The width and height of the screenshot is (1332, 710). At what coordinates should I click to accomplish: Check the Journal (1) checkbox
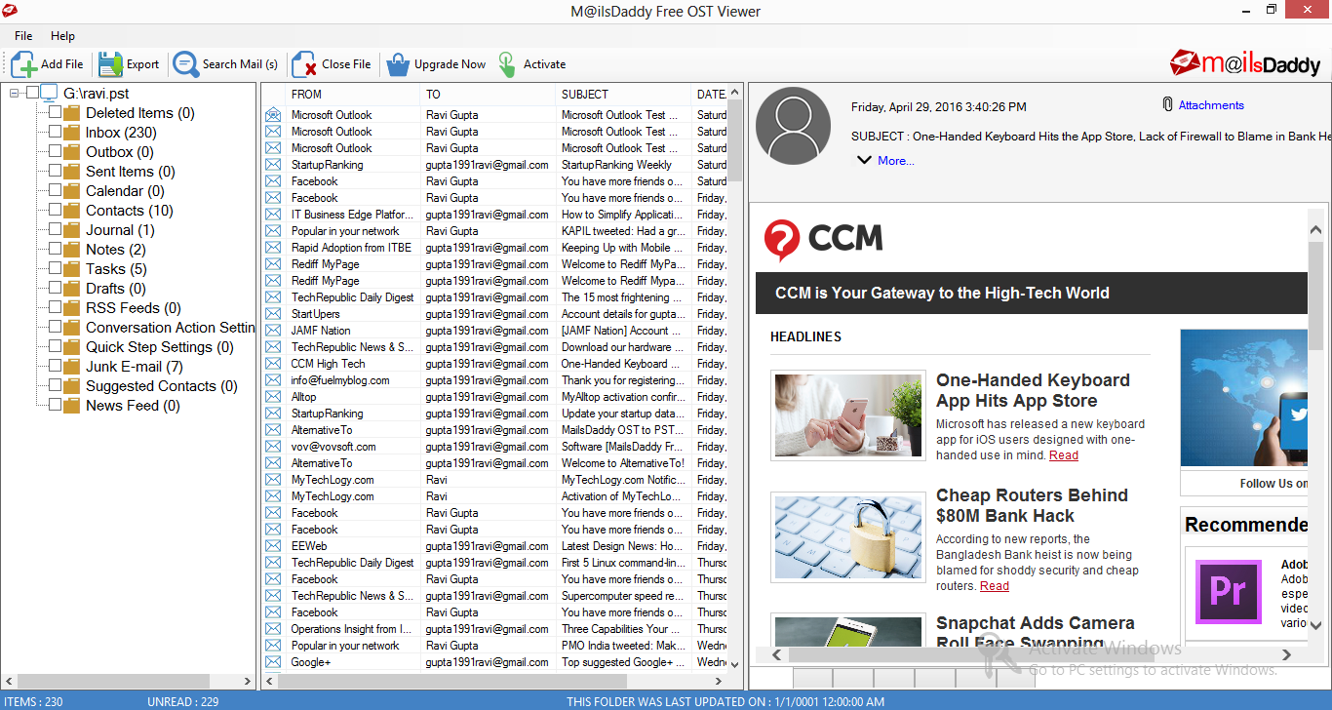click(55, 230)
